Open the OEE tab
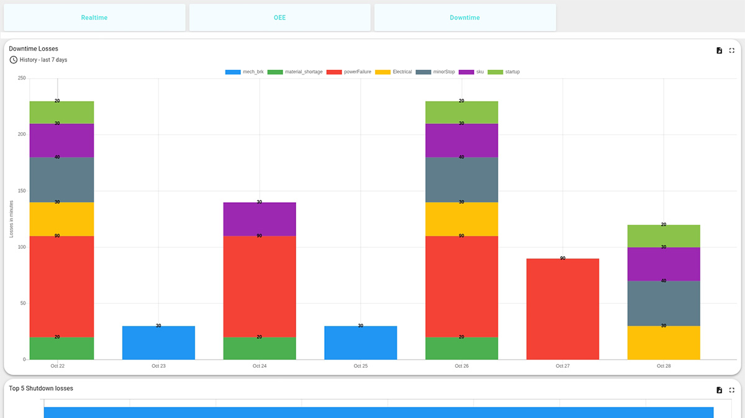This screenshot has width=745, height=418. click(279, 17)
